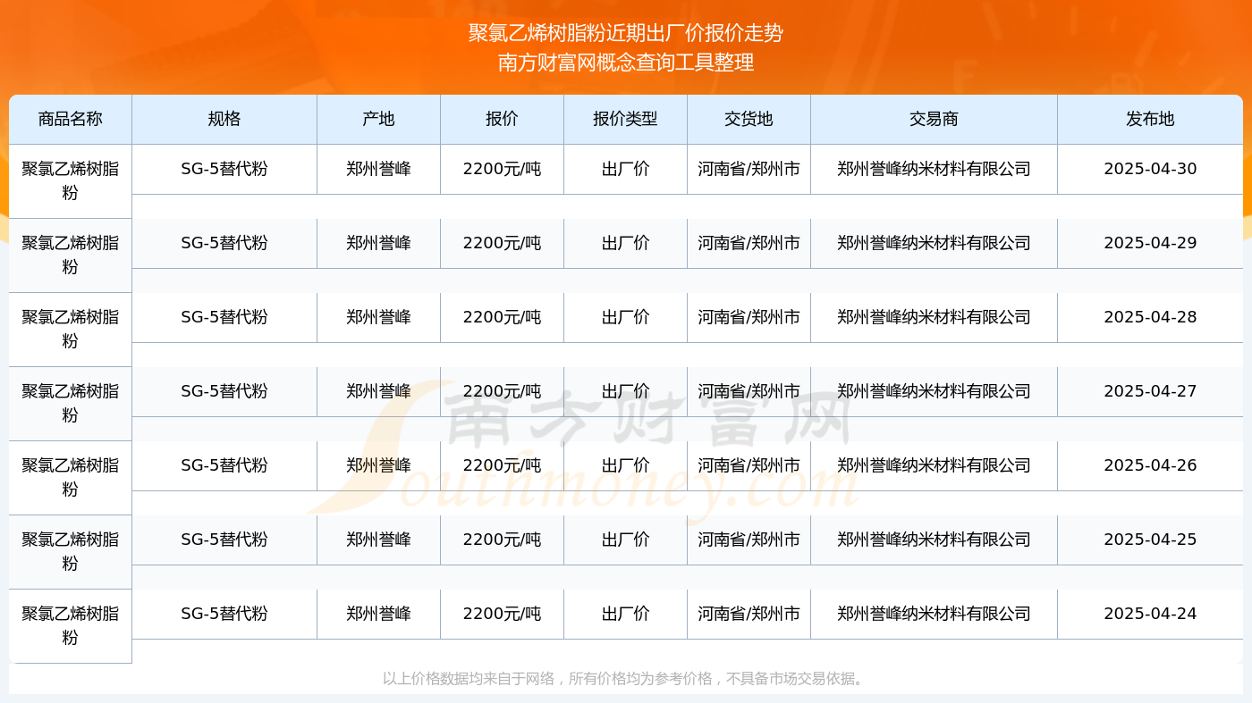Click 郑州誉峰纳米材料有限公司 in the 2025-04-29 row
The image size is (1252, 703).
934,243
